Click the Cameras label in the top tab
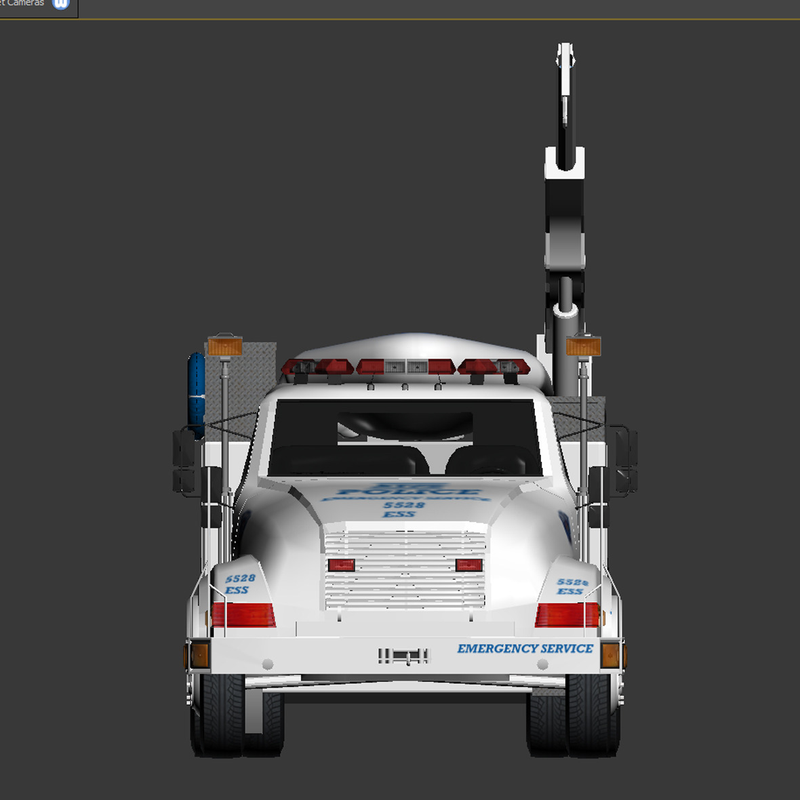This screenshot has height=800, width=800. coord(26,3)
